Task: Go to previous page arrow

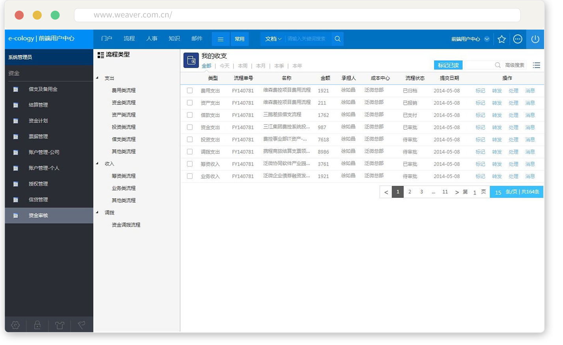Action: (x=386, y=192)
